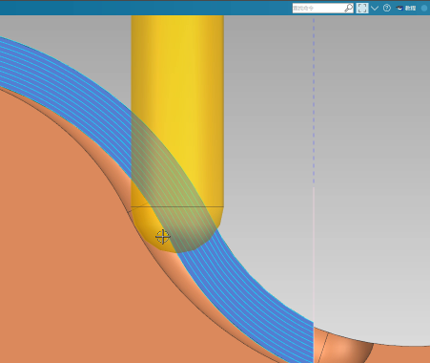Expand the chevron next to full screen
Image resolution: width=430 pixels, height=363 pixels.
click(375, 8)
